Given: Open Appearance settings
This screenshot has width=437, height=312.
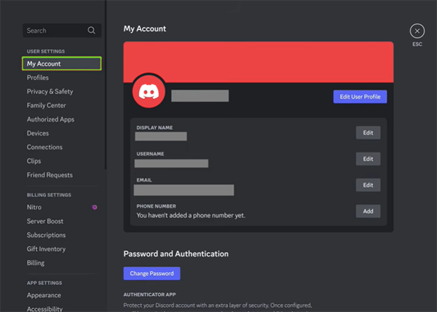Looking at the screenshot, I should pos(44,295).
